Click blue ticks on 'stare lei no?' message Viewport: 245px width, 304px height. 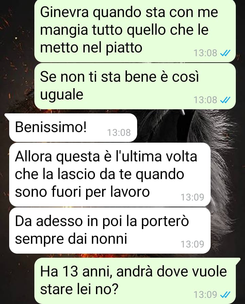click(225, 295)
